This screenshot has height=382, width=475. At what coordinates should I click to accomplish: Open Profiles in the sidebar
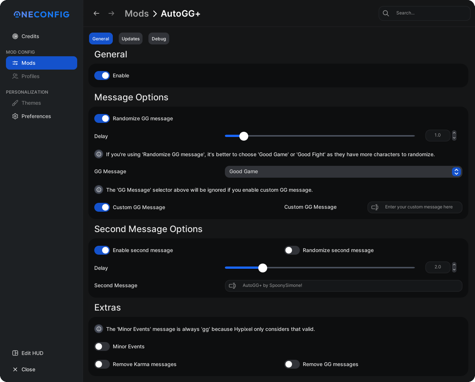tap(42, 76)
